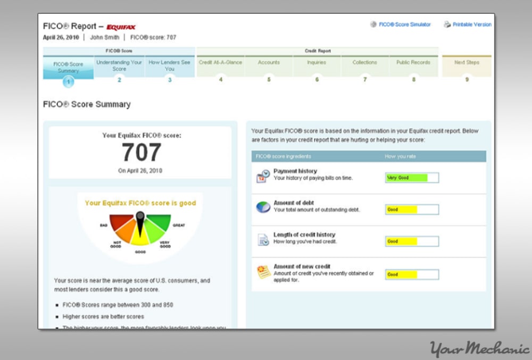Open the FICO Score Simulator link

pos(404,24)
